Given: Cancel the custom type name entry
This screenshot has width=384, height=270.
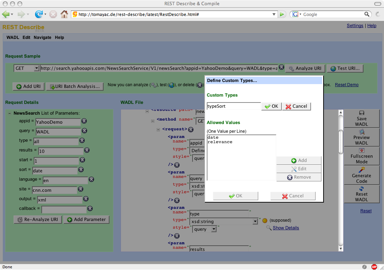Looking at the screenshot, I should point(296,106).
